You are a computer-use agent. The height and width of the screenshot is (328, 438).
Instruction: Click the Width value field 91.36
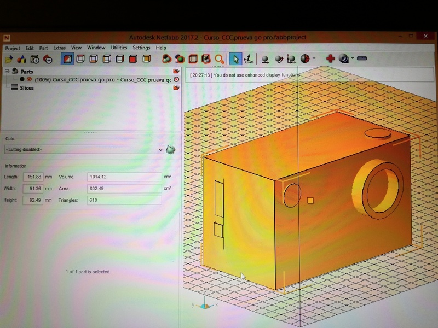tap(33, 189)
